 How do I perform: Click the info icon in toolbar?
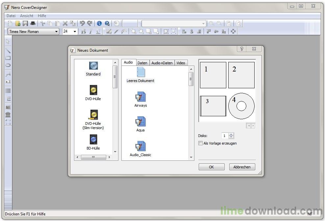(x=99, y=23)
